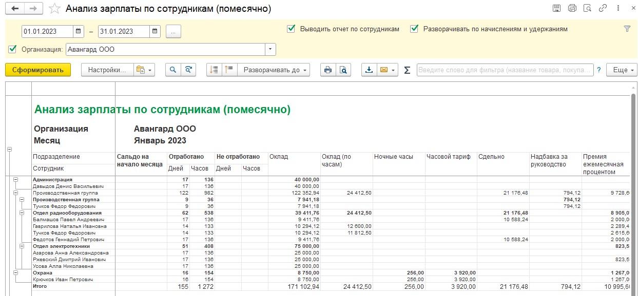Click the 'Январь 2023' month value

tap(160, 140)
